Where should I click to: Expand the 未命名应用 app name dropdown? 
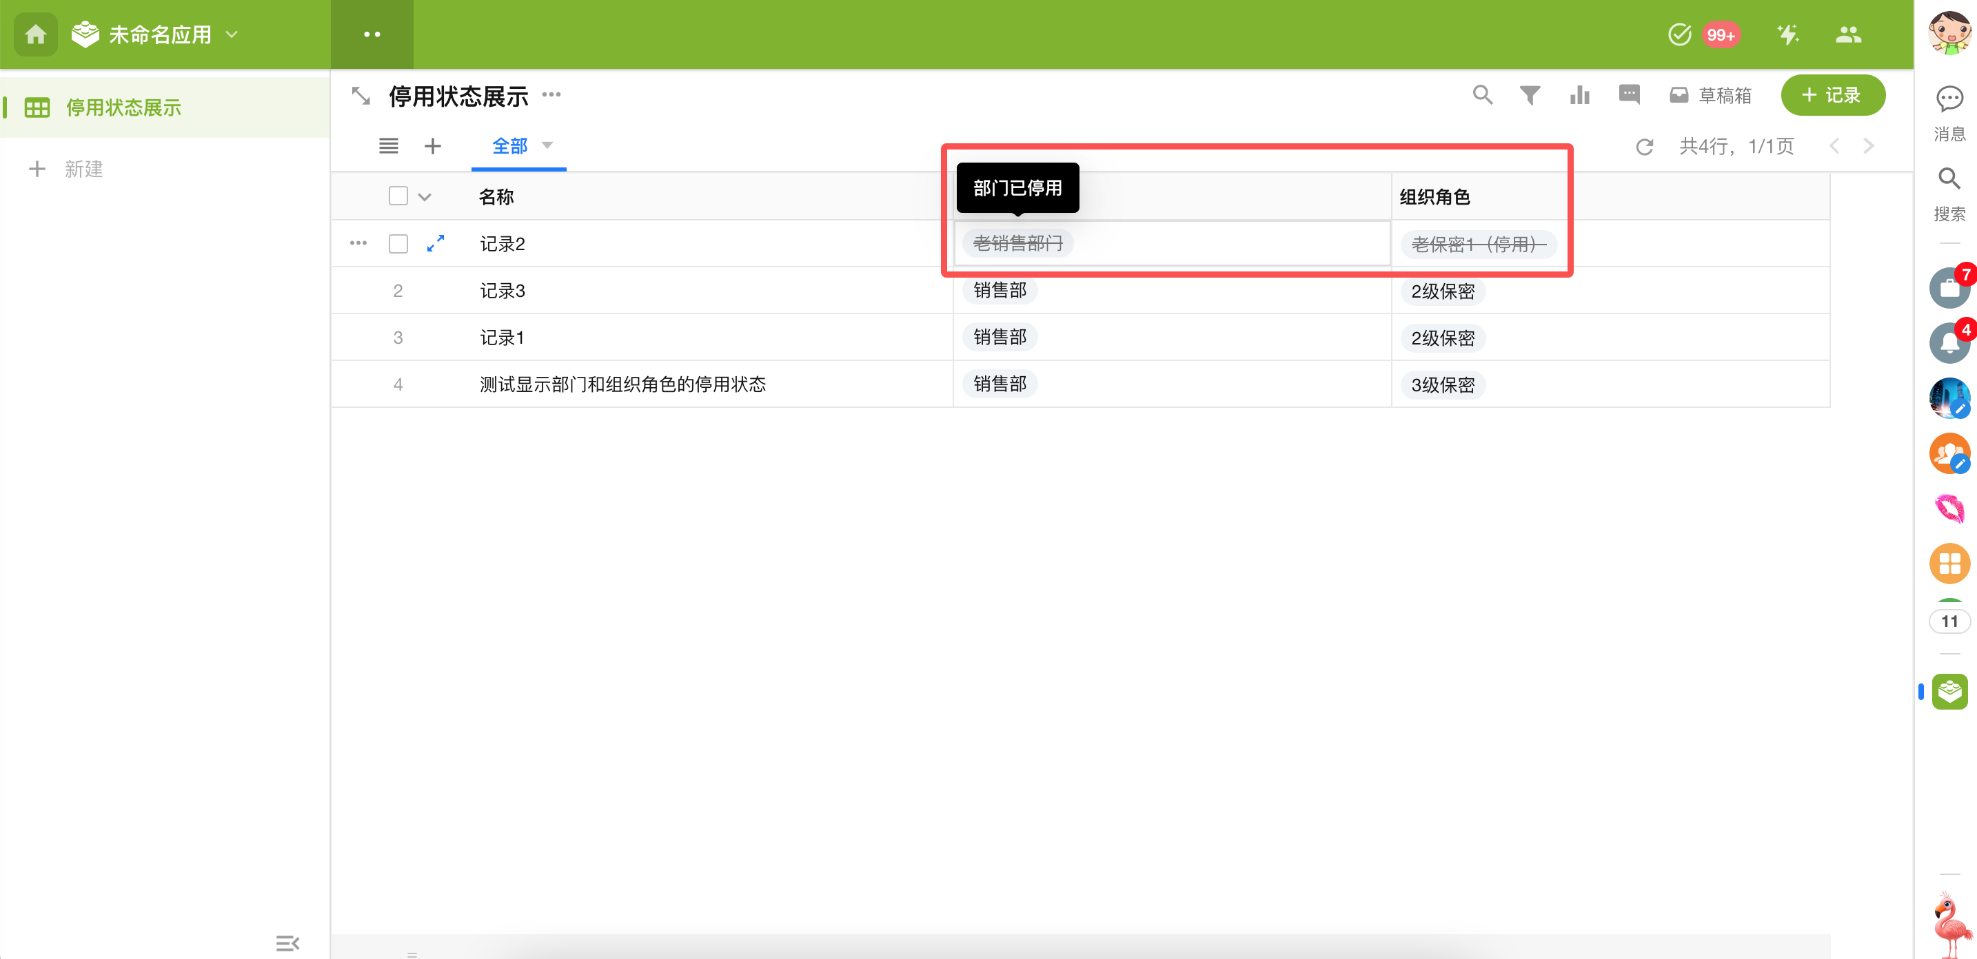(x=232, y=34)
